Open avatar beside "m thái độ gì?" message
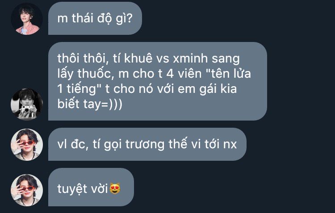Image resolution: width=335 pixels, height=213 pixels. tap(27, 19)
